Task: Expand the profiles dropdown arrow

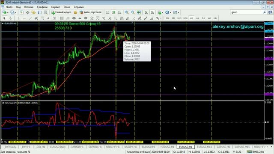Action: 16,12
